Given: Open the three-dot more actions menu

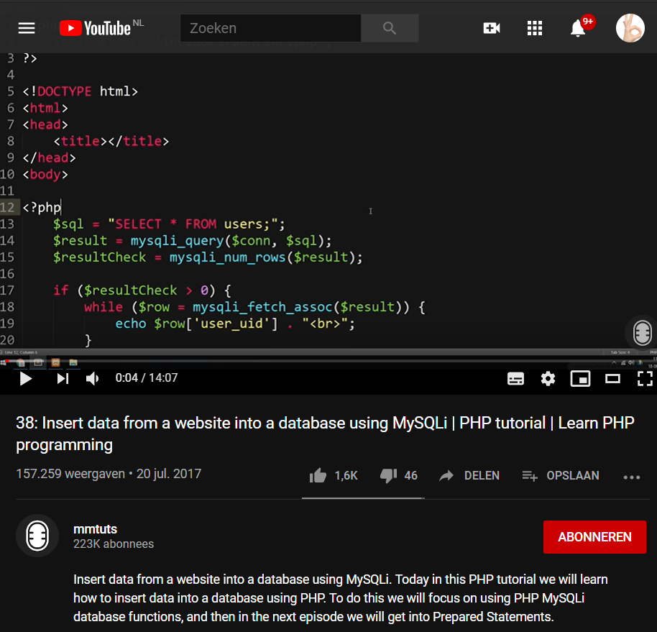Looking at the screenshot, I should (632, 477).
